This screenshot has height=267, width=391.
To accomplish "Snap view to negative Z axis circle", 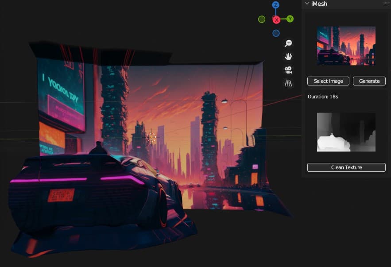I will click(x=276, y=33).
